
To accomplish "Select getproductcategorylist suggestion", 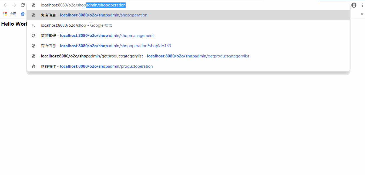I will (188, 56).
